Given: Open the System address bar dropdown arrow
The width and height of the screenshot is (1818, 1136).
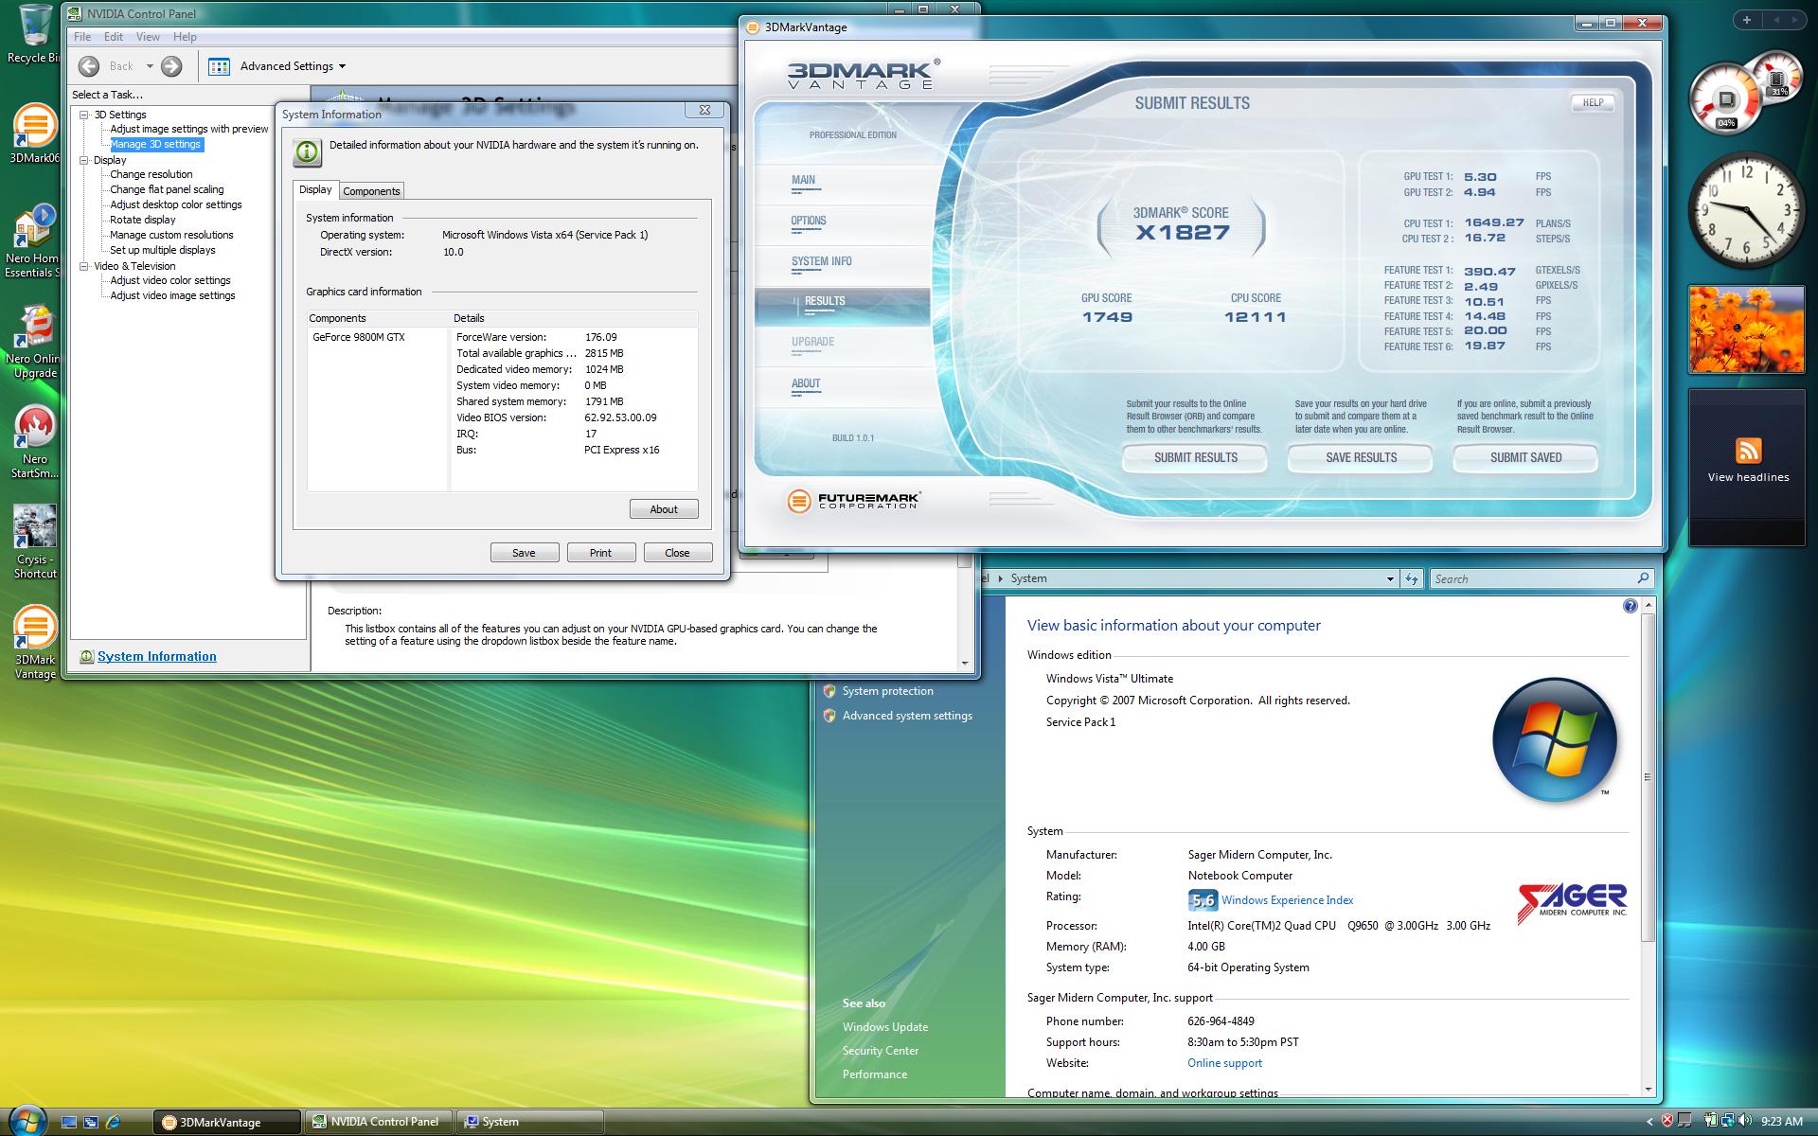Looking at the screenshot, I should pos(1390,578).
